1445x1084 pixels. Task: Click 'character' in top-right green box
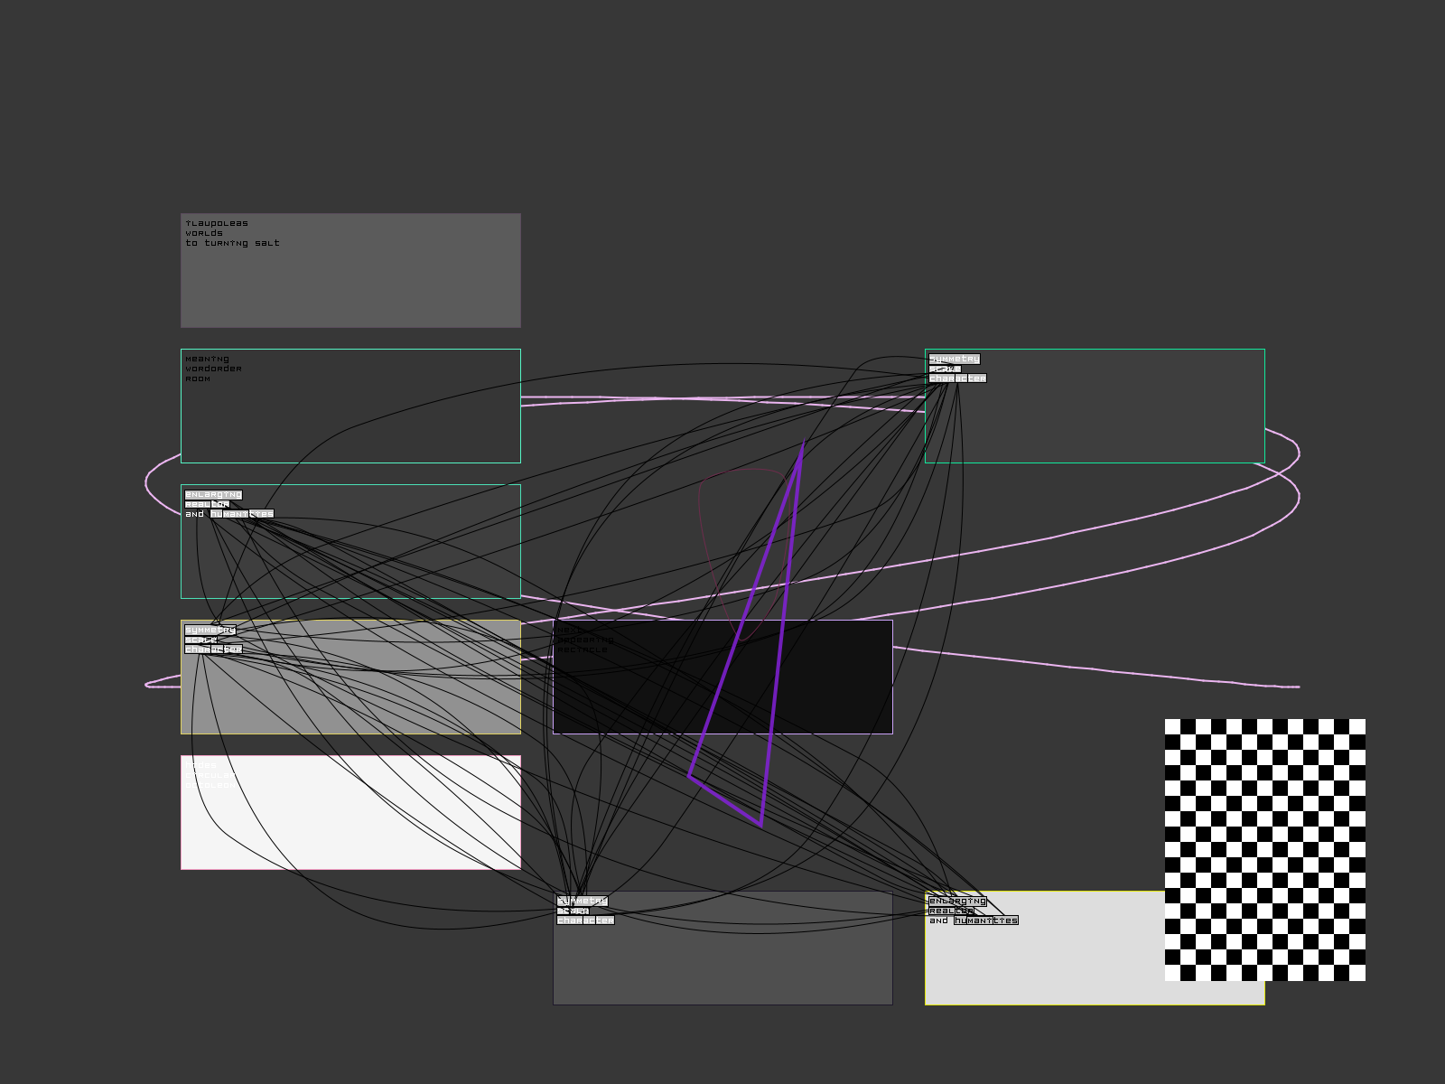(957, 378)
